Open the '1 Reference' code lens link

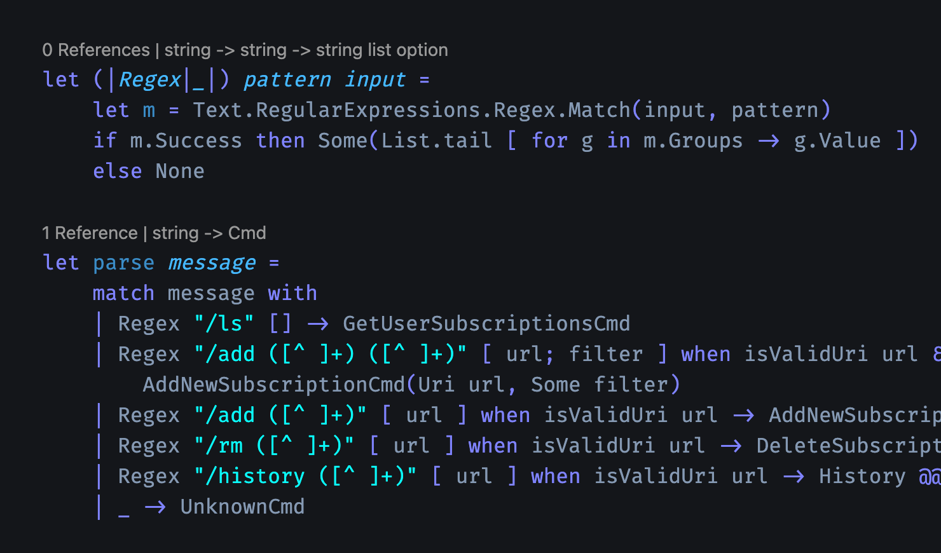point(90,233)
